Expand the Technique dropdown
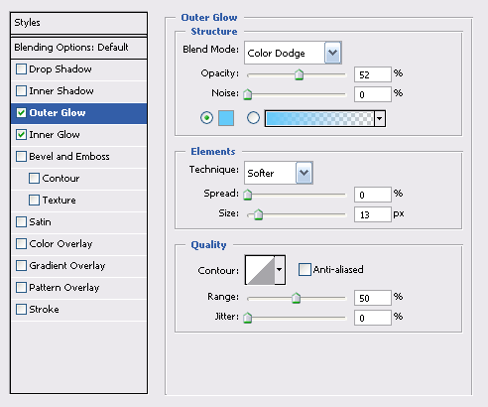488x407 pixels. coord(279,173)
